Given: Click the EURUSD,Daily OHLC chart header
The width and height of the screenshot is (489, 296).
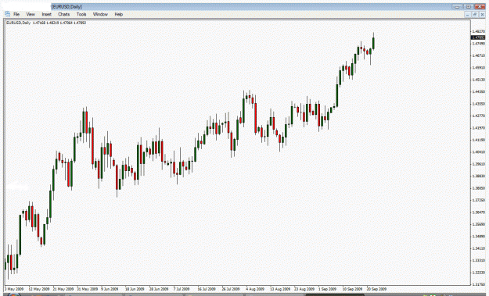Looking at the screenshot, I should [x=46, y=23].
